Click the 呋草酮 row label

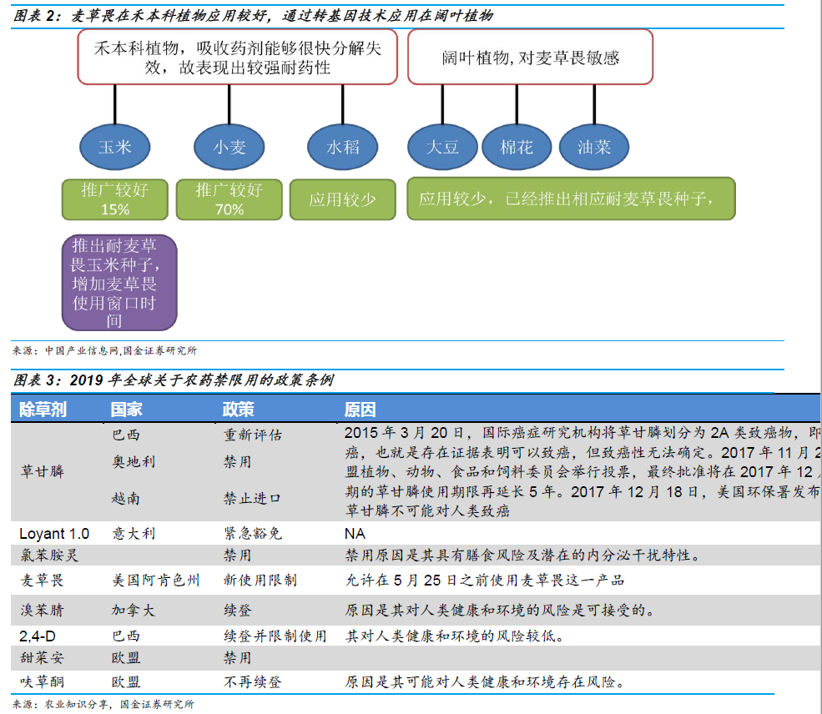(x=42, y=682)
